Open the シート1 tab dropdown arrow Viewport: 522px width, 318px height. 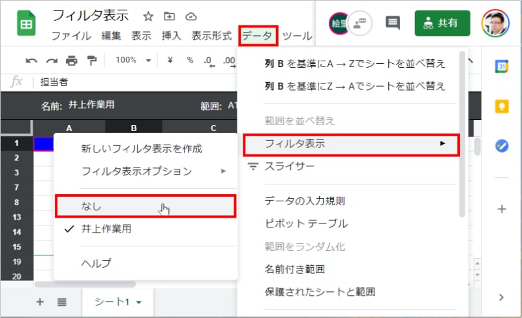pyautogui.click(x=139, y=302)
